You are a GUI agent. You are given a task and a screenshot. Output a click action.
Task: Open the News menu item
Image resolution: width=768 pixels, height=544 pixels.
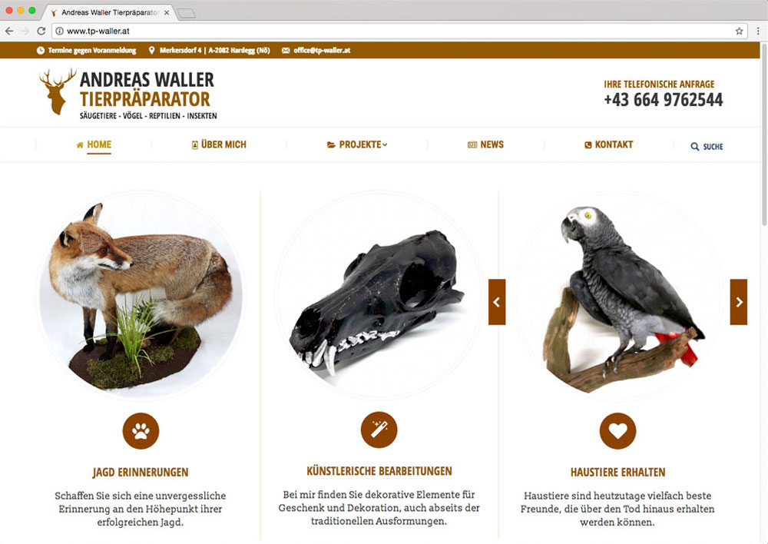pos(485,144)
